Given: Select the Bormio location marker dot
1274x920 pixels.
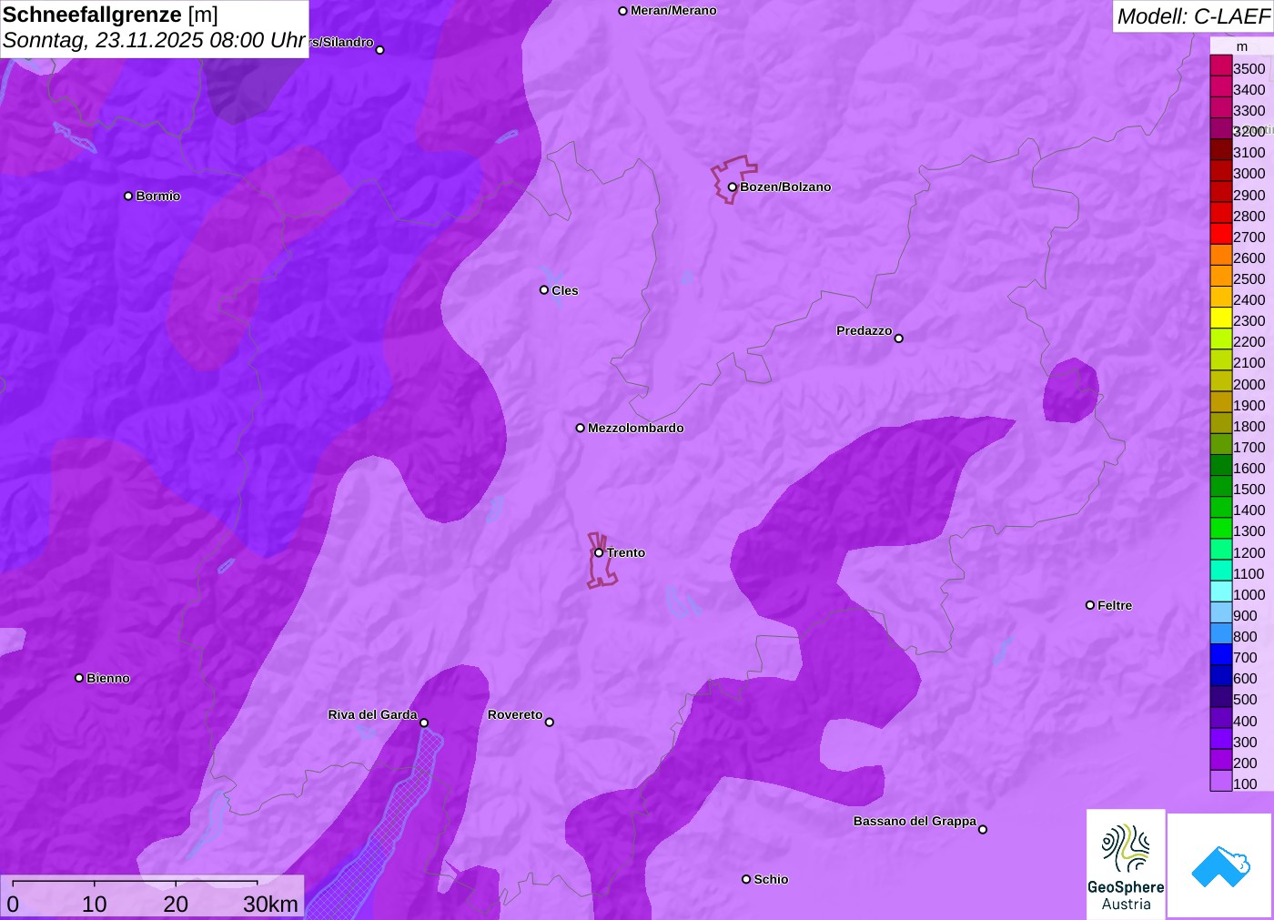Looking at the screenshot, I should click(x=128, y=196).
